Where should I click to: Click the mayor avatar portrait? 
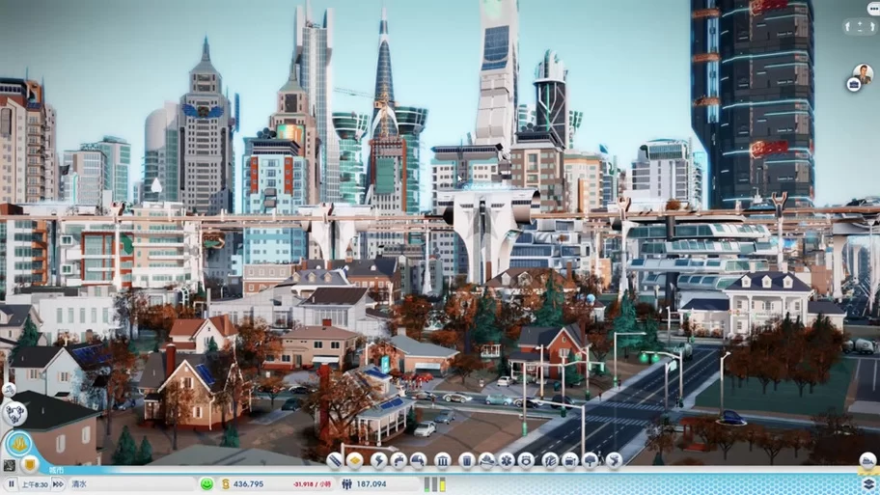[864, 73]
